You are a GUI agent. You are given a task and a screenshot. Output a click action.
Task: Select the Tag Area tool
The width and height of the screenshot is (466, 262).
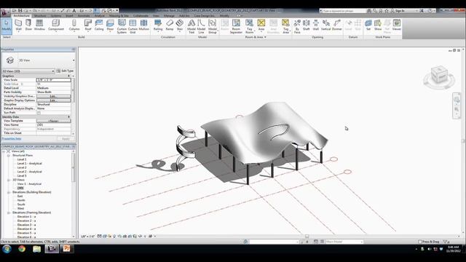(285, 26)
